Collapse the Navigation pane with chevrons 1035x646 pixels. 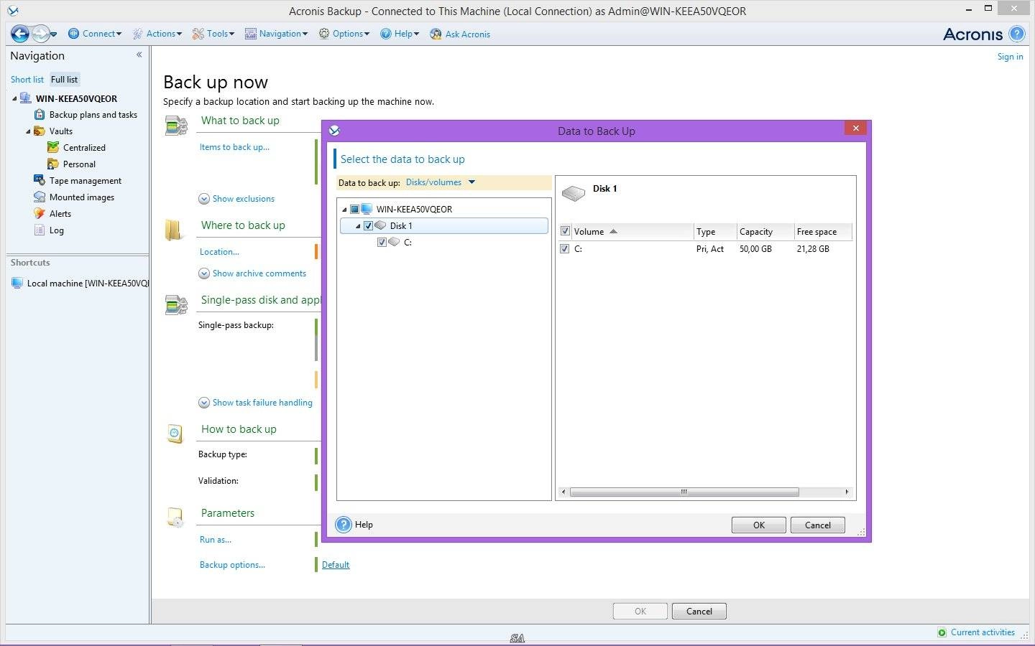coord(139,55)
